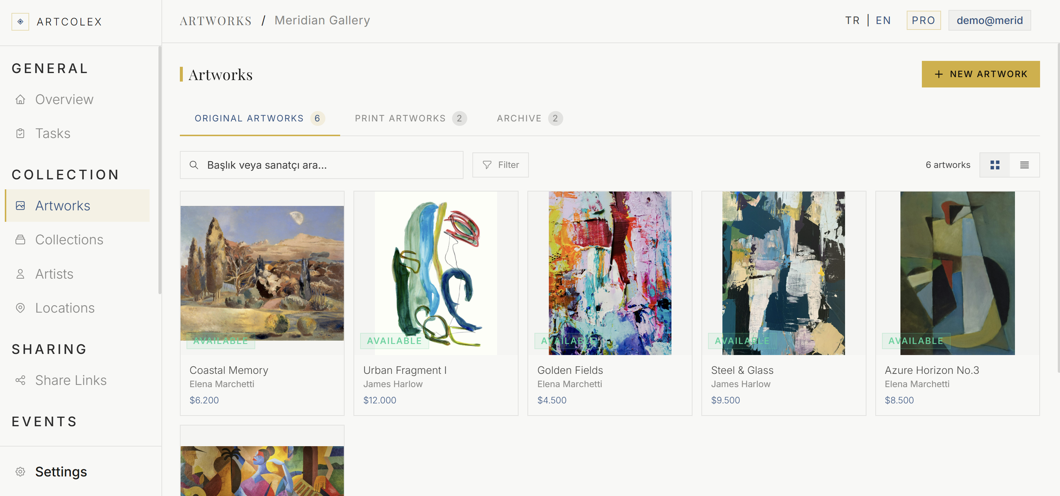Viewport: 1060px width, 496px height.
Task: Click the artwork search input field
Action: (321, 165)
